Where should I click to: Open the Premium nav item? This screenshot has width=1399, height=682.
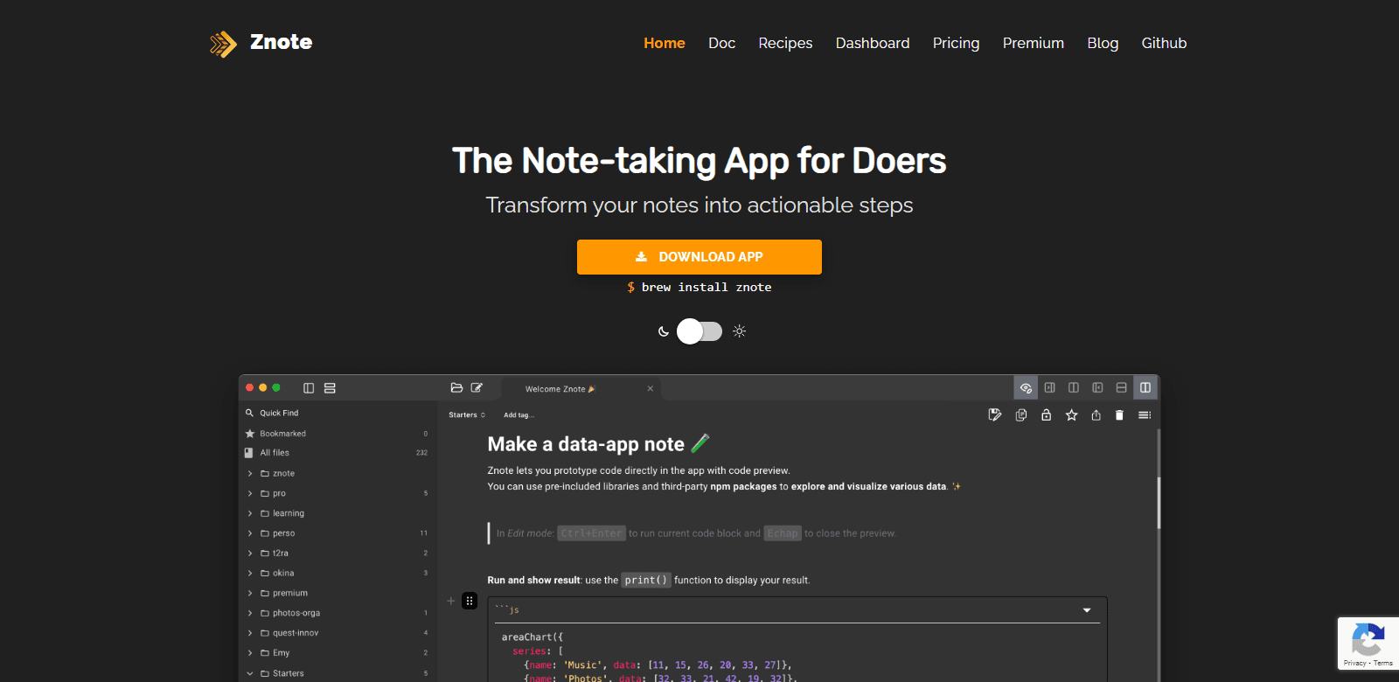pyautogui.click(x=1034, y=43)
